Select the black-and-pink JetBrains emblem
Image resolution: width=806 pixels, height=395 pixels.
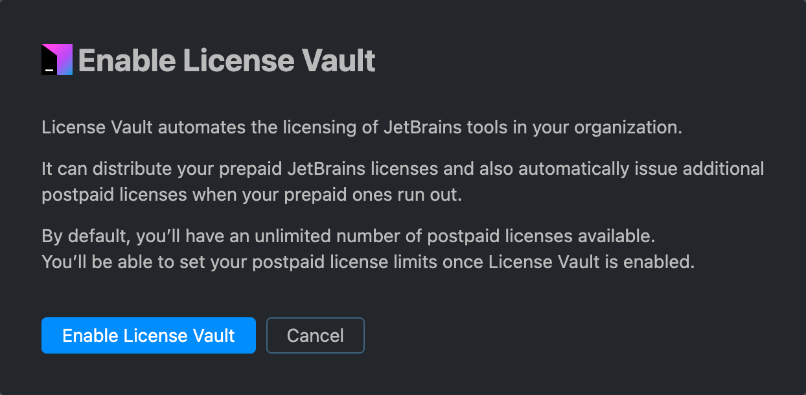click(56, 59)
